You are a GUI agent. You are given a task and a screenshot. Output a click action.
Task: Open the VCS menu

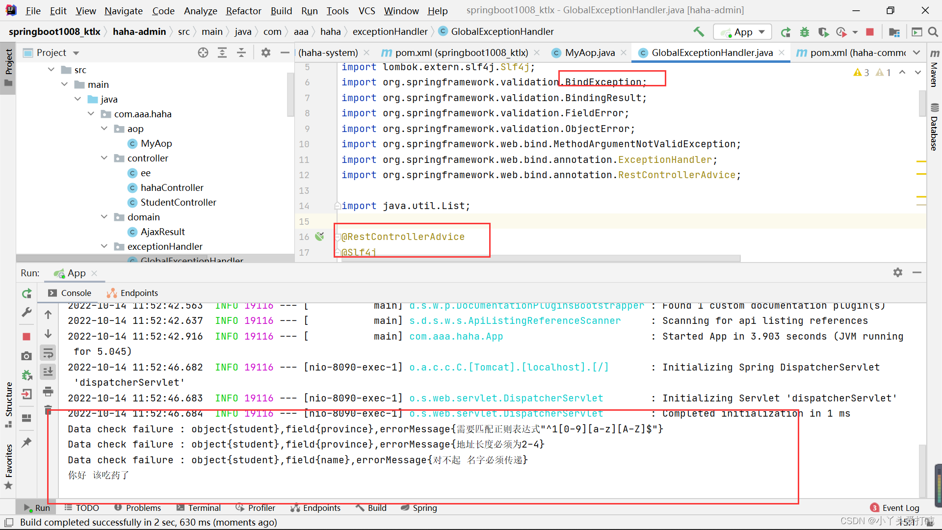coord(366,10)
